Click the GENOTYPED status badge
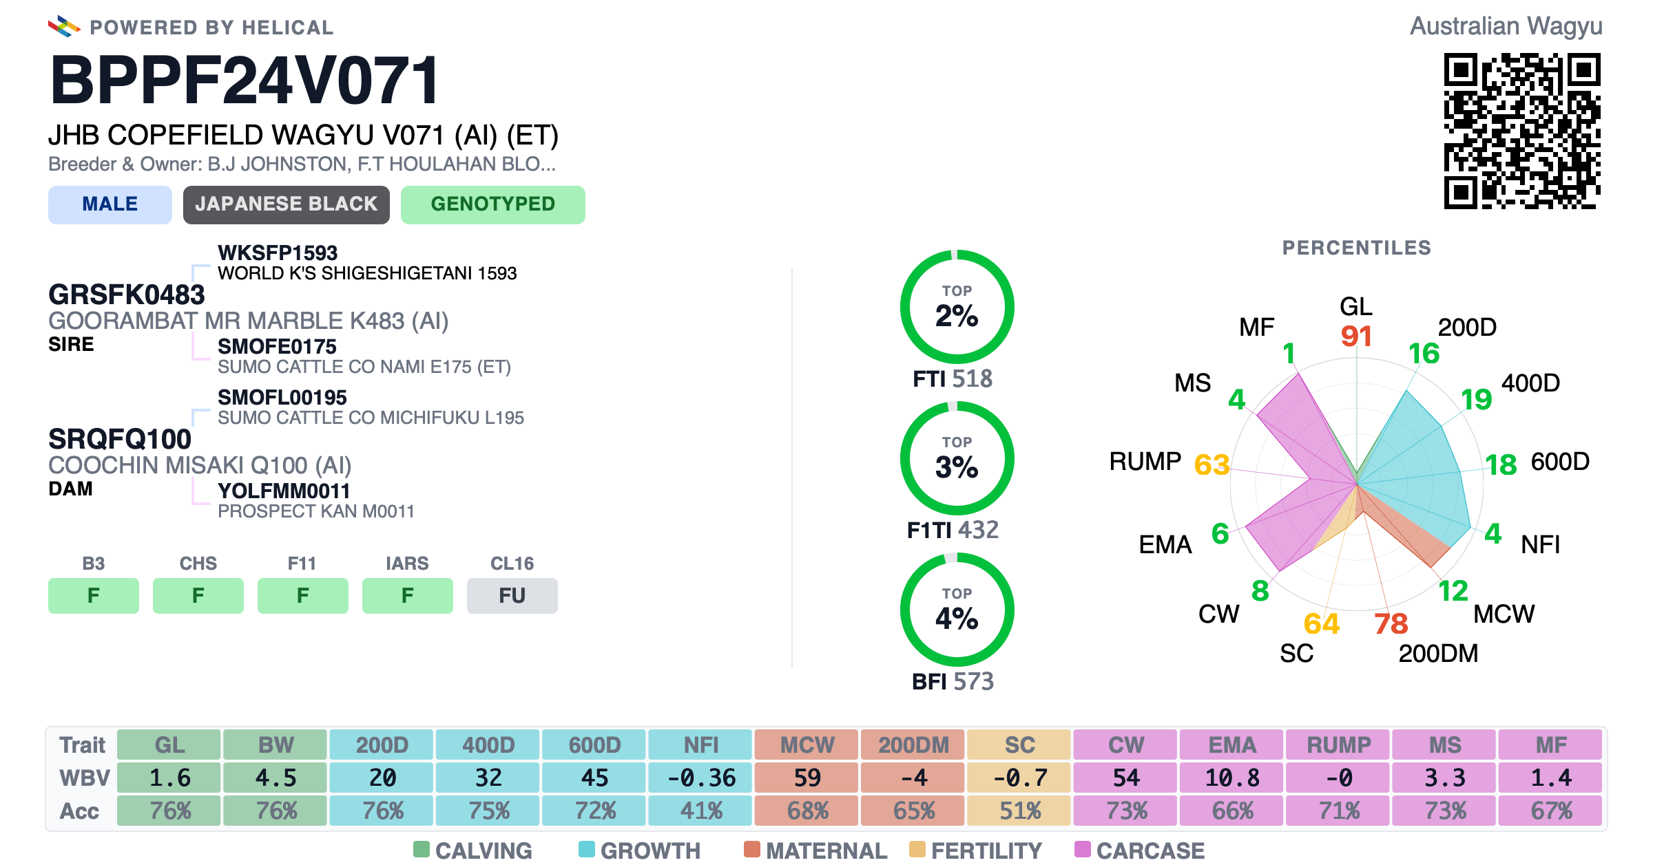Screen dimensions: 1653x867 pyautogui.click(x=492, y=204)
